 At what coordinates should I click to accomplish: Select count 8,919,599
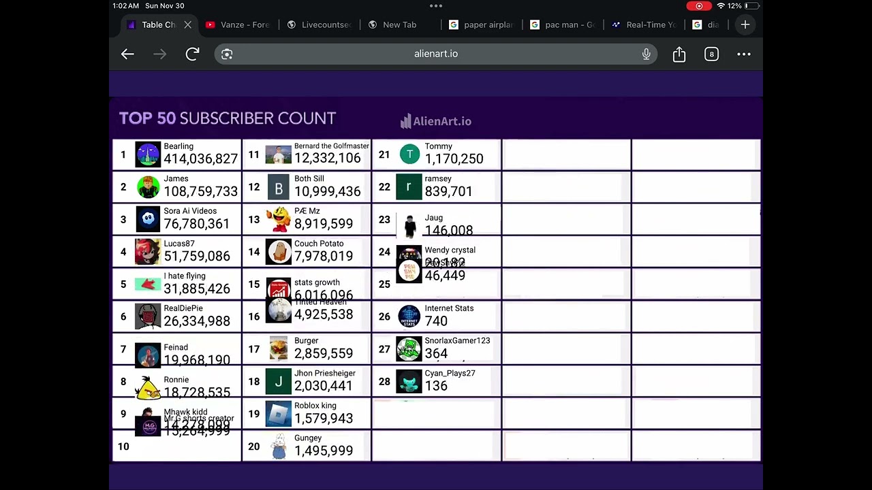pyautogui.click(x=324, y=224)
